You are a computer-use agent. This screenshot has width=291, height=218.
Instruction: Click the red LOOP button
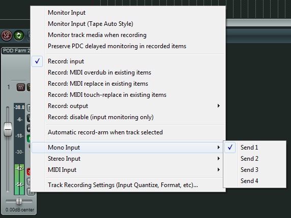click(x=7, y=35)
